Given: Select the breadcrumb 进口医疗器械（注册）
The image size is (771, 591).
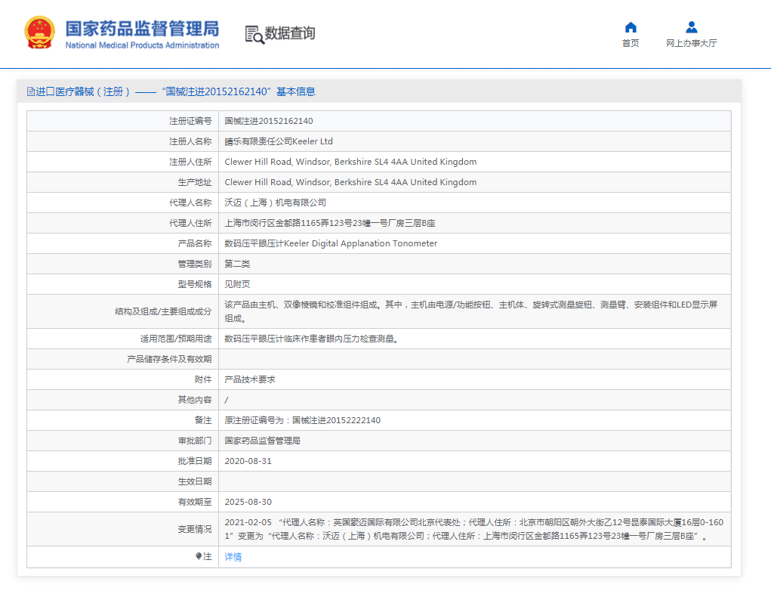Looking at the screenshot, I should click(85, 91).
